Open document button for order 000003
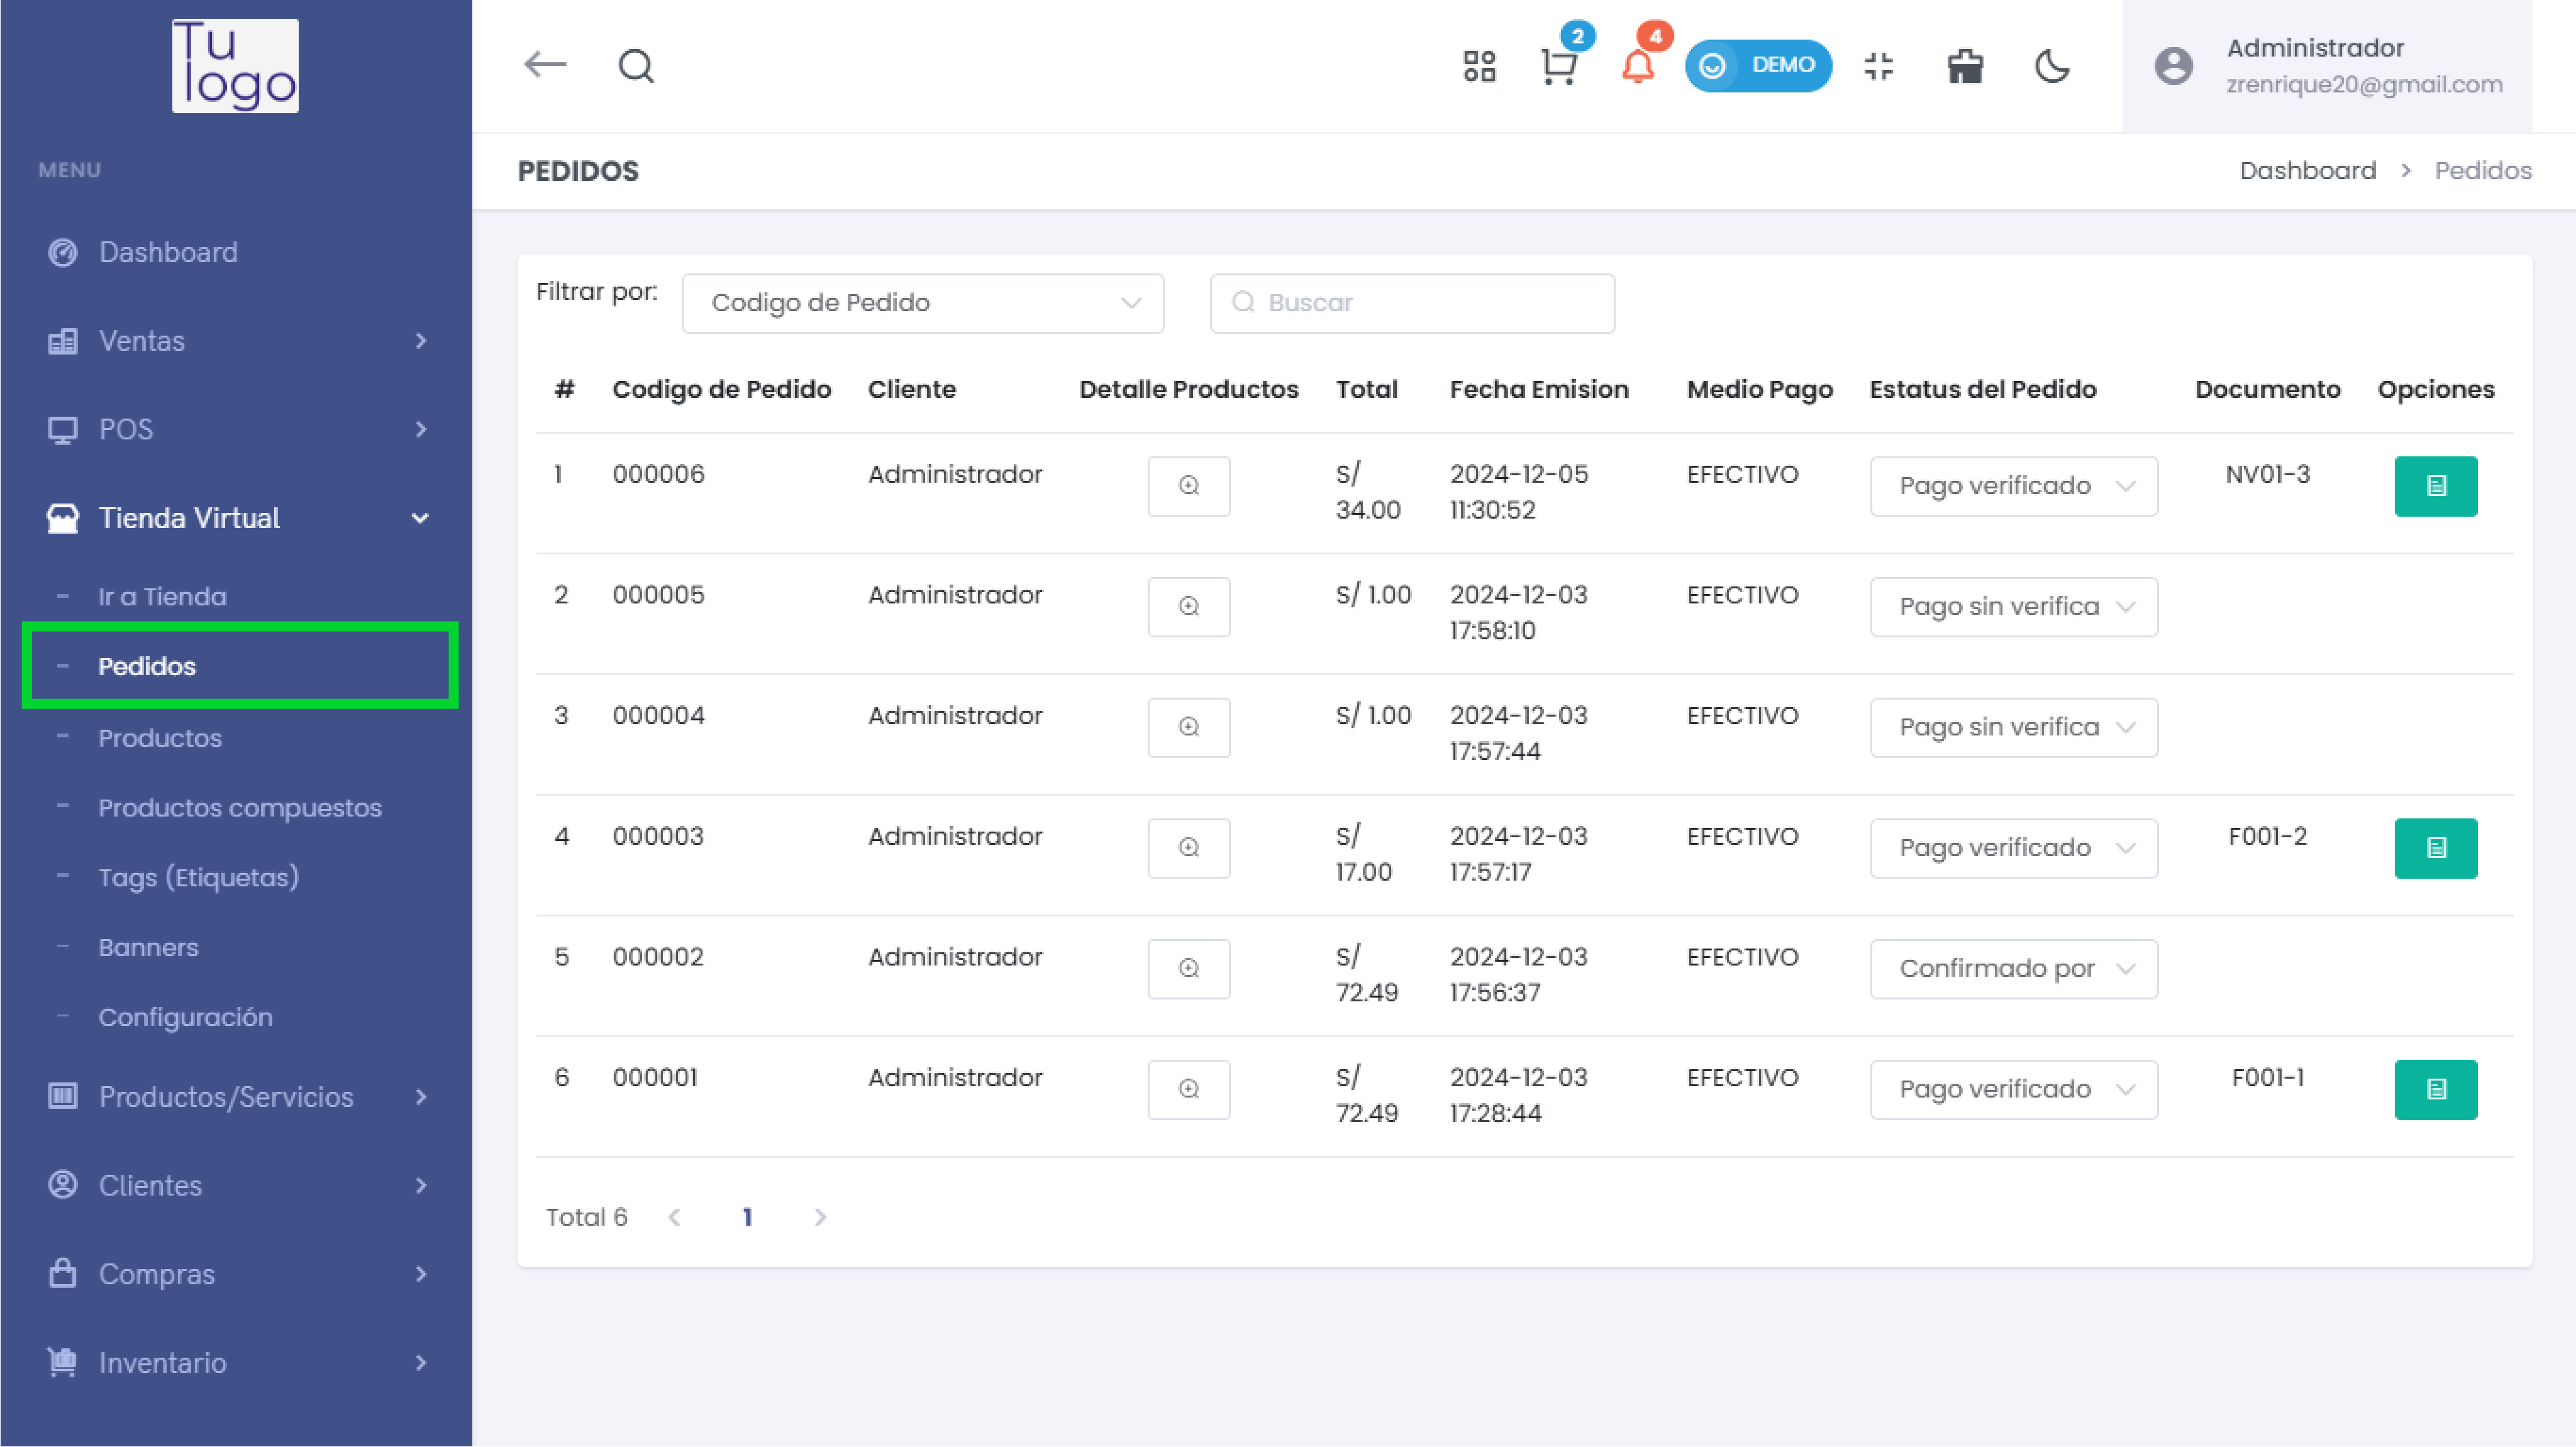Image resolution: width=2576 pixels, height=1447 pixels. click(x=2435, y=847)
